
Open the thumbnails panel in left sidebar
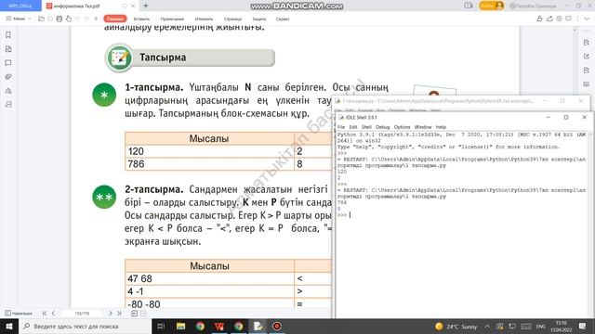[x=8, y=49]
